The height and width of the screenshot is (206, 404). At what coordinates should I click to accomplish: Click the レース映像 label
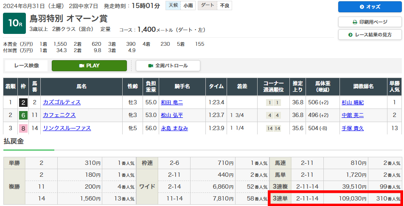click(26, 66)
